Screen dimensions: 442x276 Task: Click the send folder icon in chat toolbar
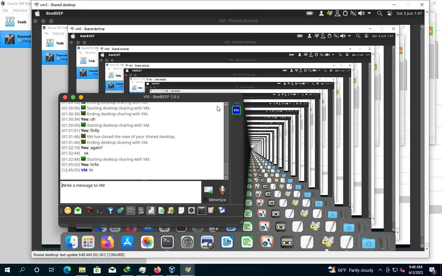(x=171, y=210)
